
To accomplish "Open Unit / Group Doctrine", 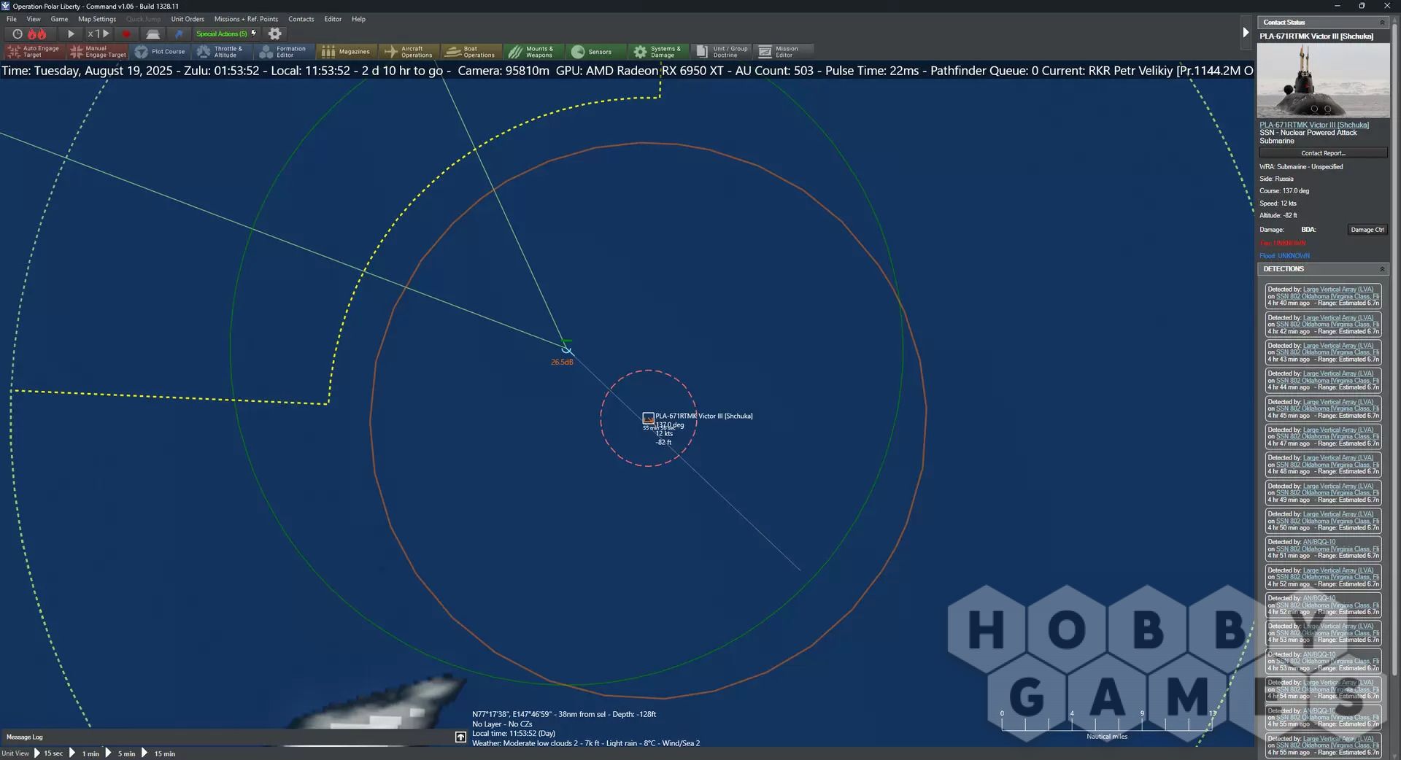I will click(x=721, y=52).
